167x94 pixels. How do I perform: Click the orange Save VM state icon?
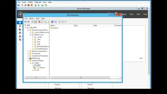[x=32, y=5]
